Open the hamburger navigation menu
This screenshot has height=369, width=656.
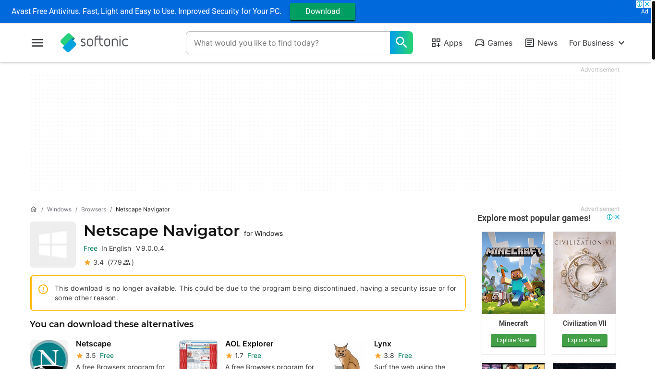click(x=37, y=43)
